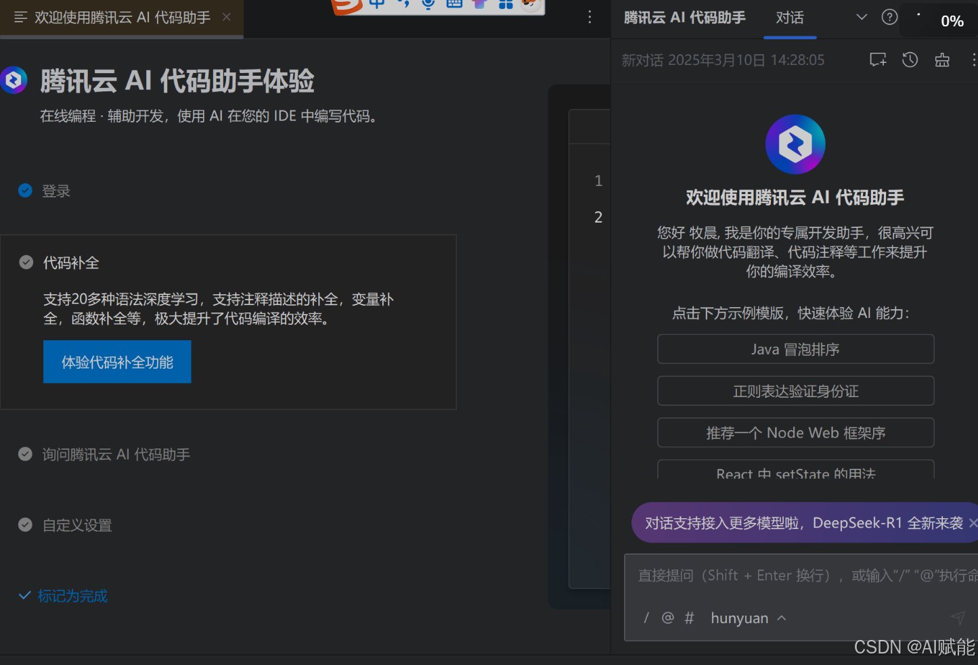Click the input method microphone icon
978x665 pixels.
[x=428, y=4]
